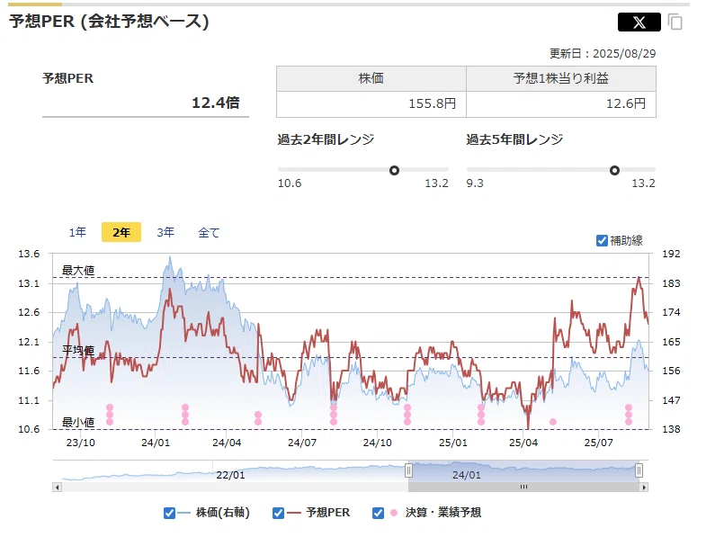The height and width of the screenshot is (546, 715).
Task: Click right arrow of navigator scrollbar
Action: tap(644, 488)
